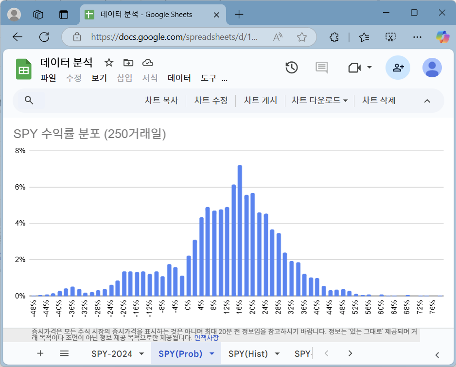Start a screenshot capture icon
456x367 pixels.
(390, 37)
